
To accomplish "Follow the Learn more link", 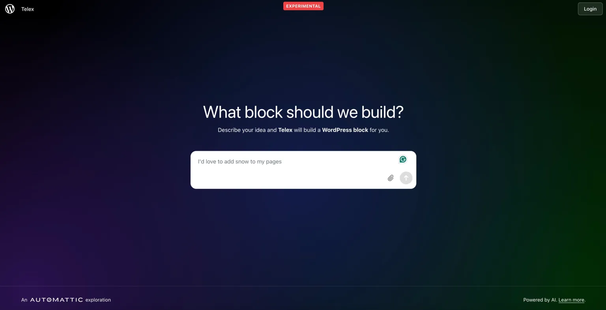I will [x=571, y=300].
